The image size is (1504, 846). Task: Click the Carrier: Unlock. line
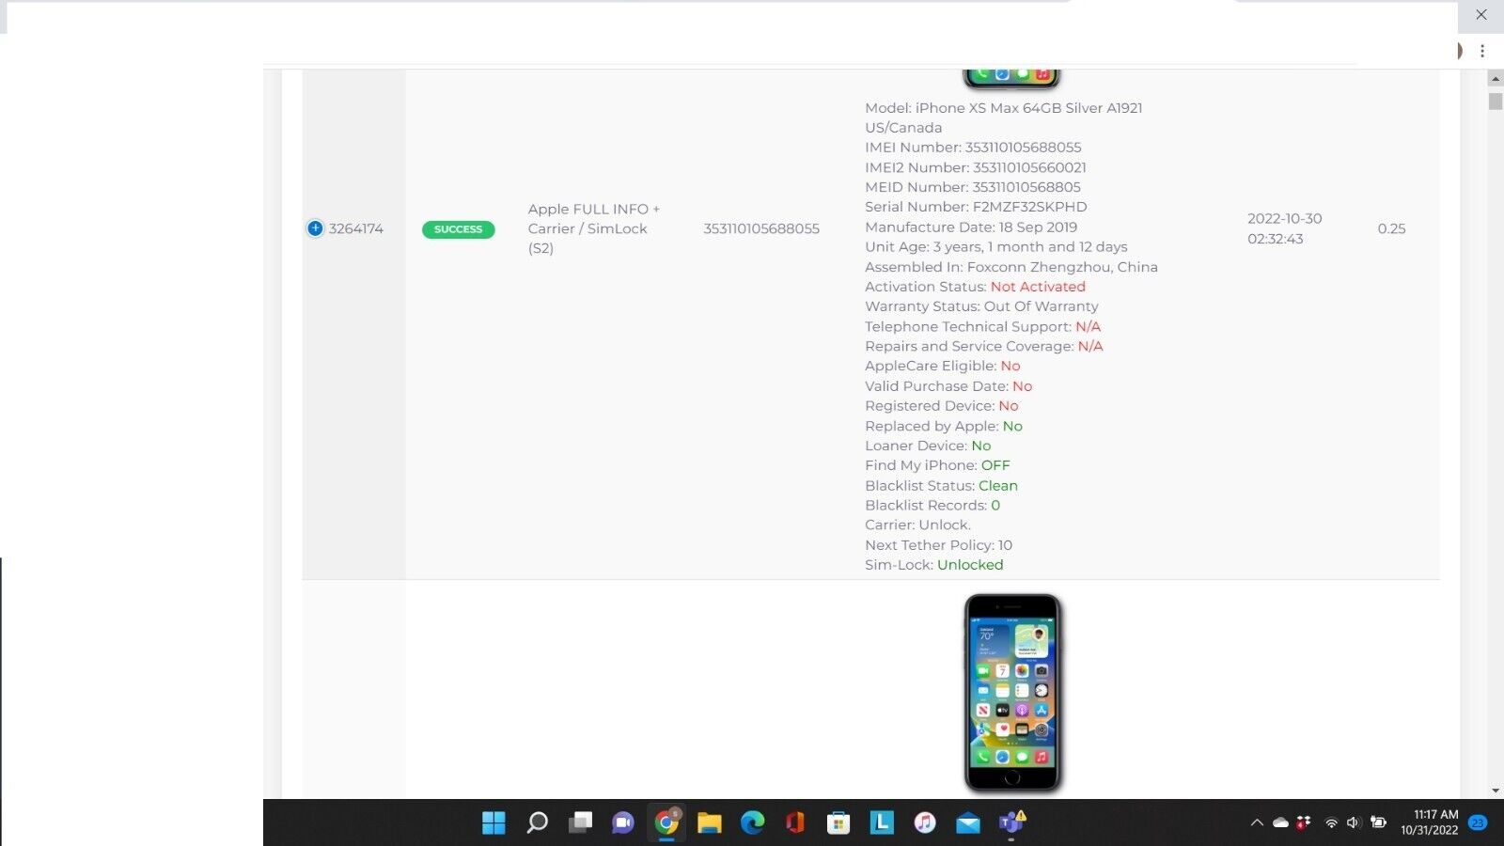tap(917, 525)
